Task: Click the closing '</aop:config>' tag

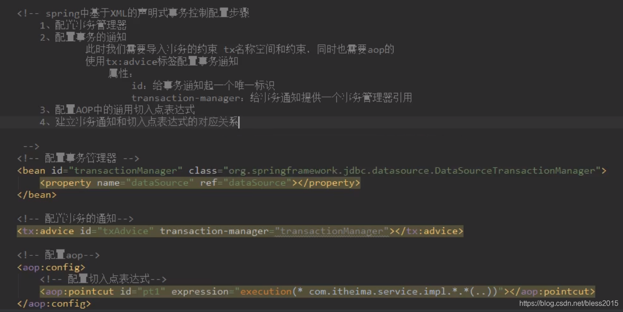Action: click(54, 303)
